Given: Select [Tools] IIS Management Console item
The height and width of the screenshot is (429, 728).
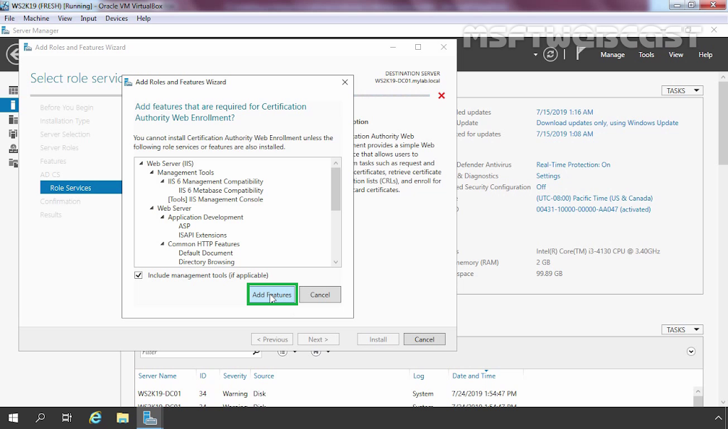Looking at the screenshot, I should point(215,199).
